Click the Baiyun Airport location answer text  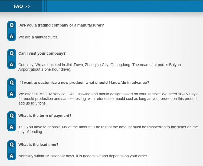[x=99, y=67]
